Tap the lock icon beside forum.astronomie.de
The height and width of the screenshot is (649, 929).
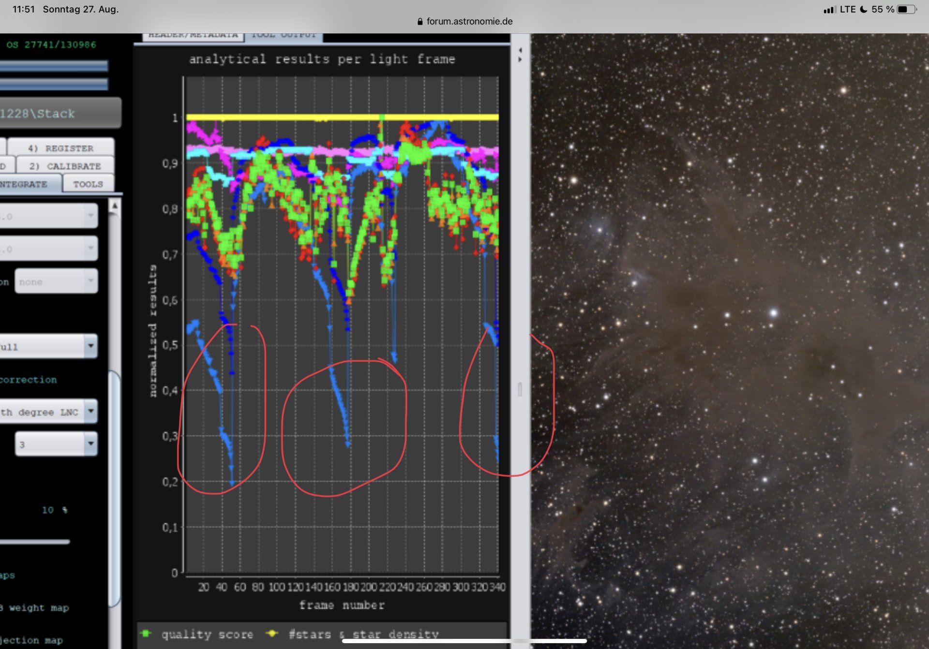coord(420,21)
